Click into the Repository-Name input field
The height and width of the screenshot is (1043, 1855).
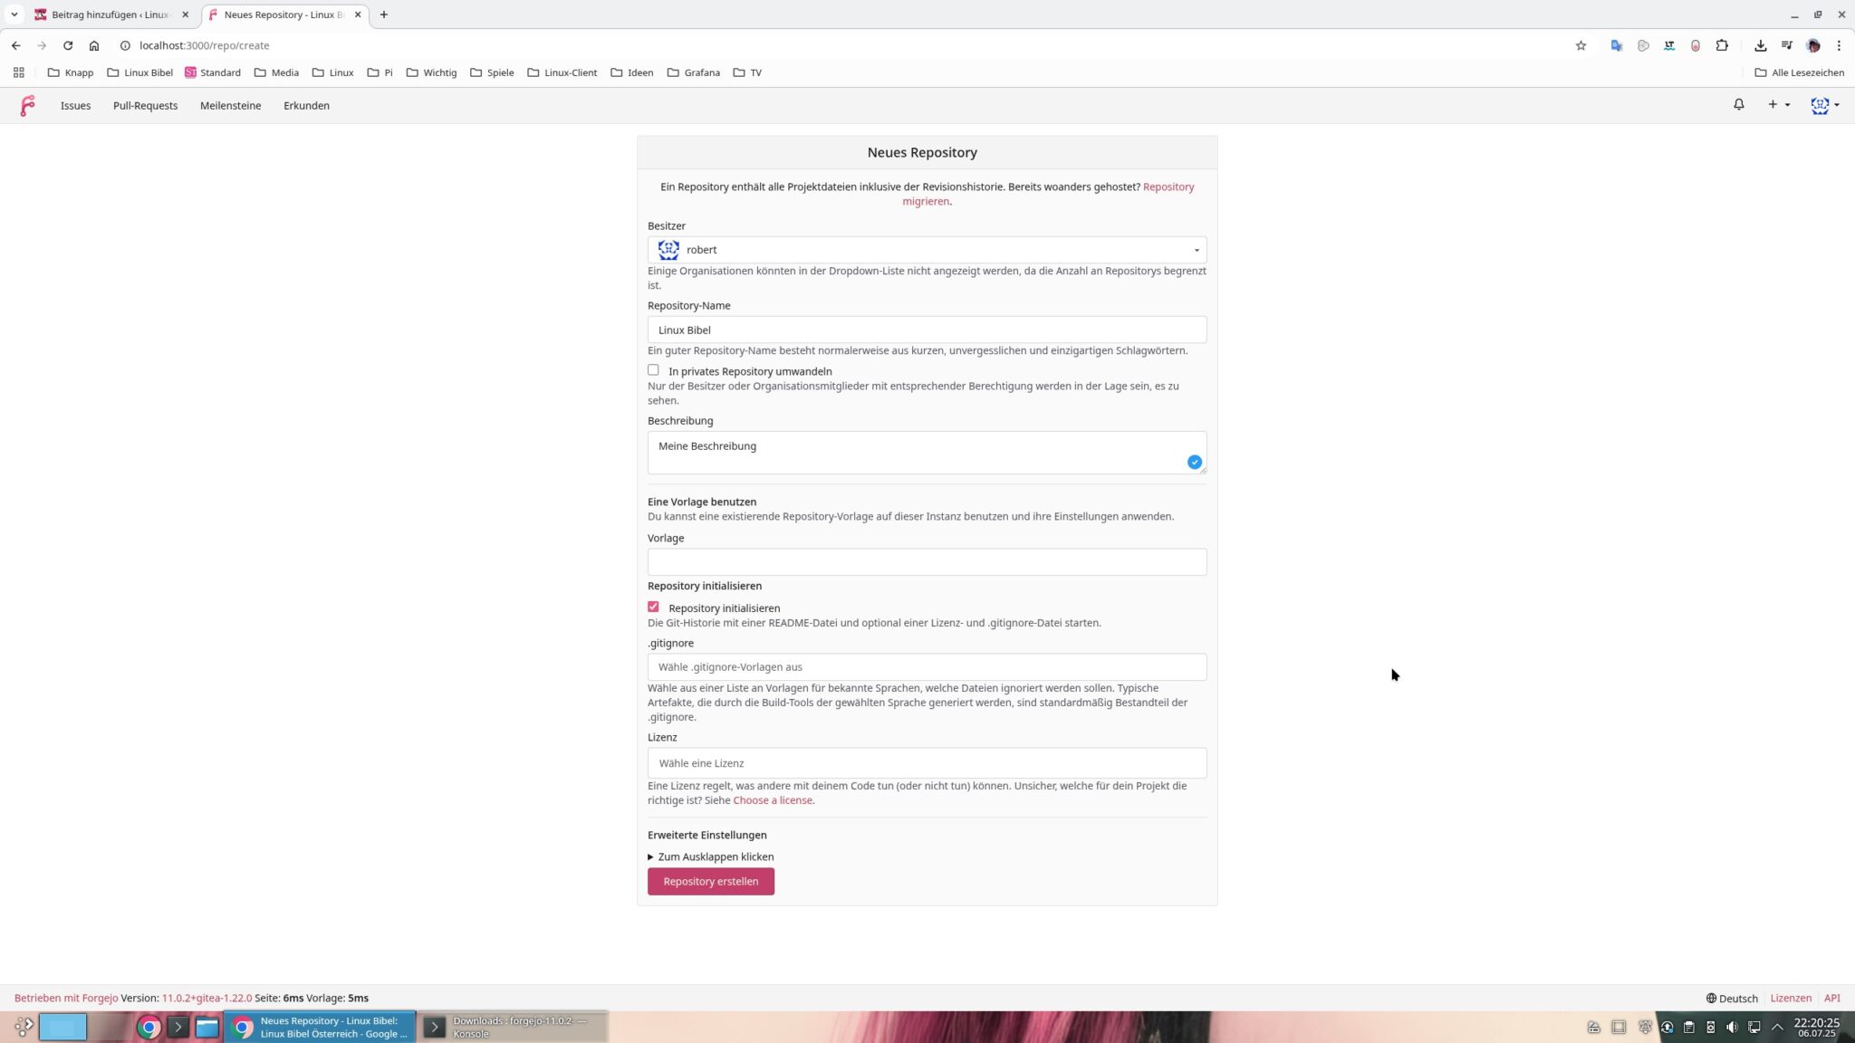pyautogui.click(x=926, y=330)
